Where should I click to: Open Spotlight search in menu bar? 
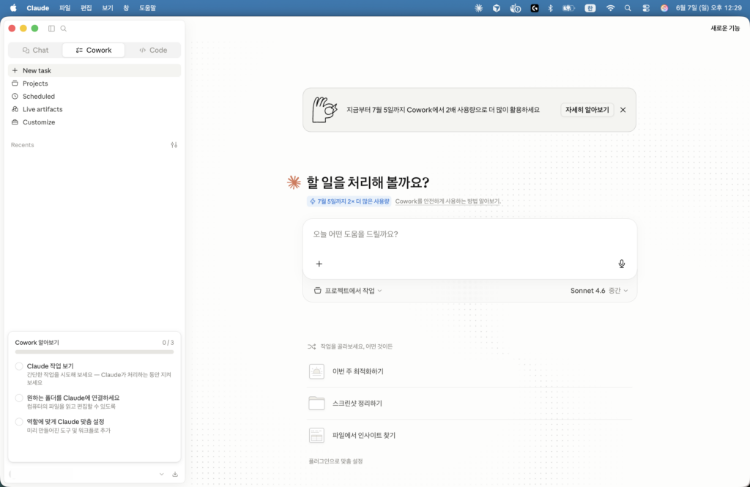(628, 8)
